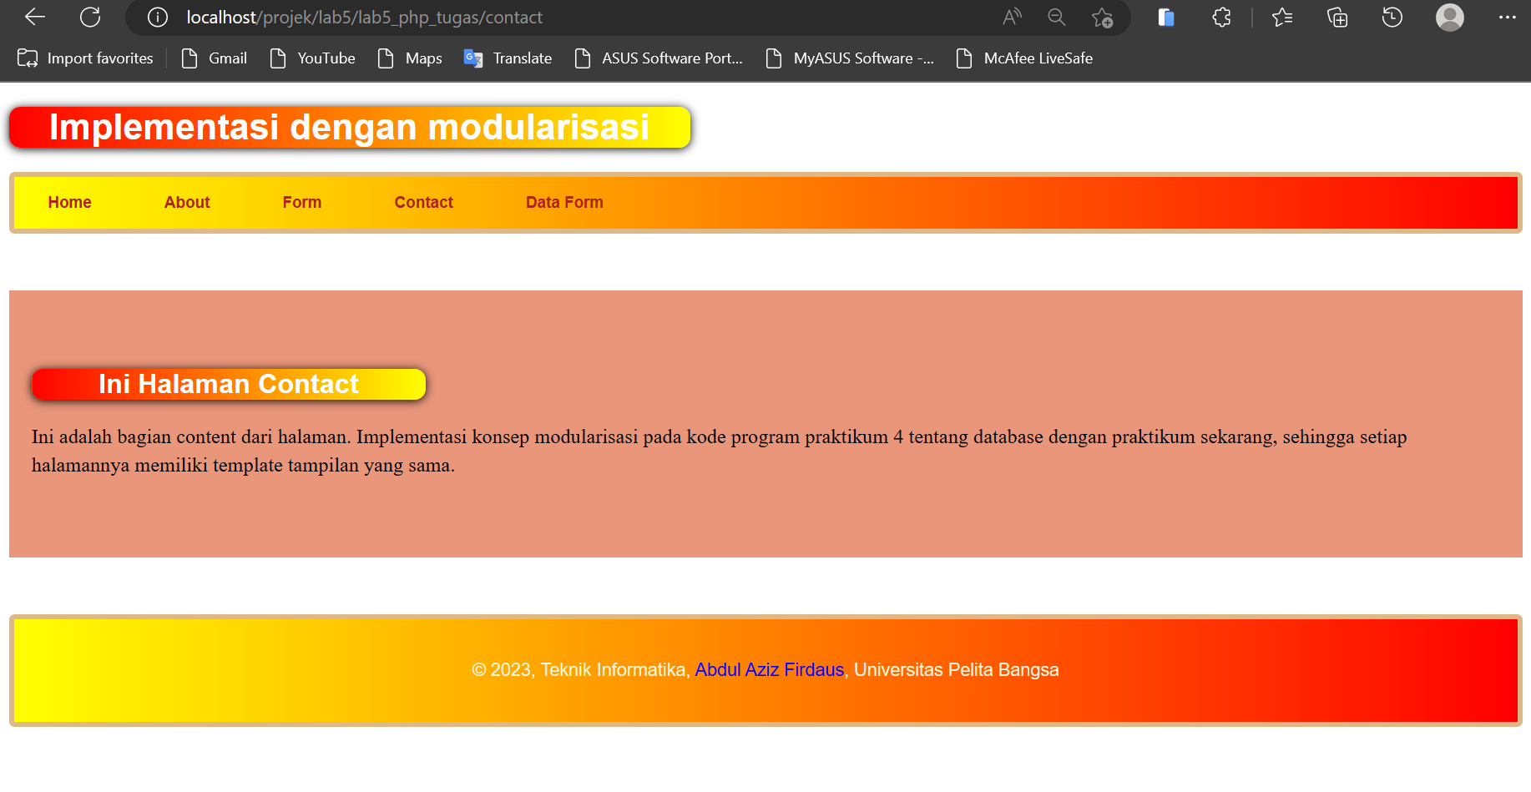Open the browser extensions menu

click(1220, 17)
